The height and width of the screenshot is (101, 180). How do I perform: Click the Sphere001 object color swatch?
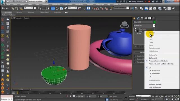tap(154, 22)
